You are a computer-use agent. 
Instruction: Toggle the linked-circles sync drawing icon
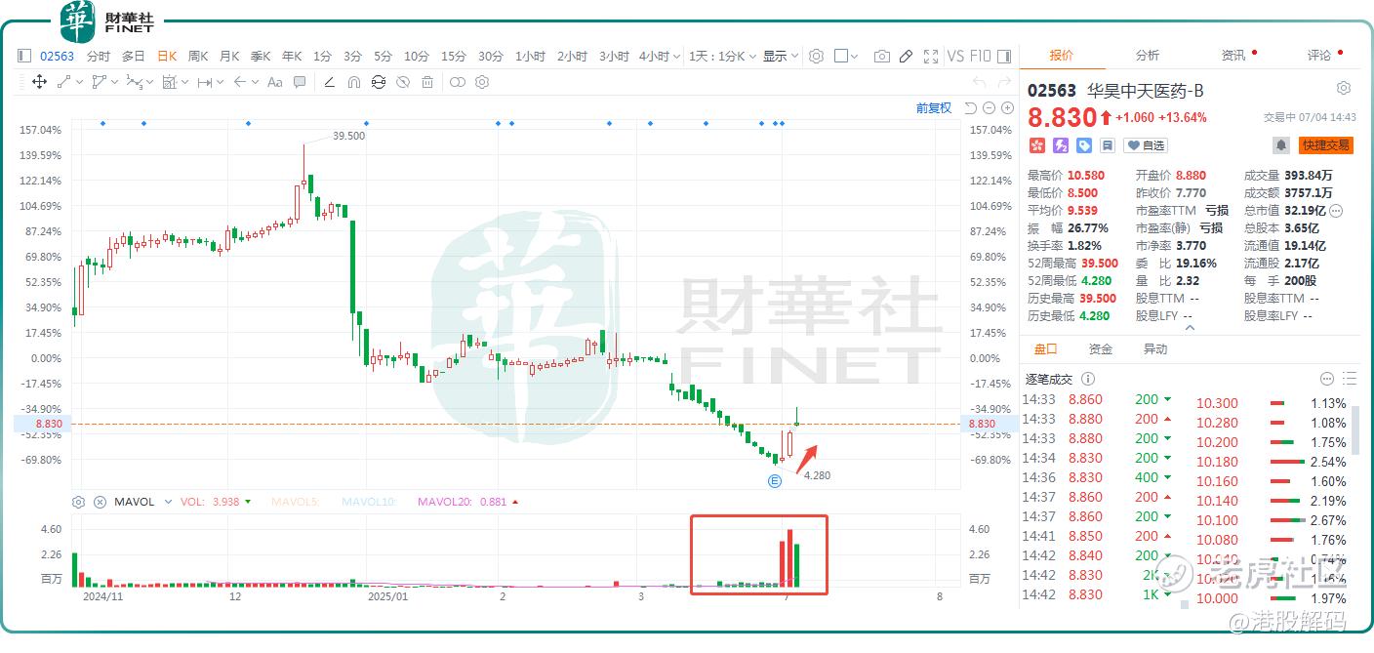457,82
